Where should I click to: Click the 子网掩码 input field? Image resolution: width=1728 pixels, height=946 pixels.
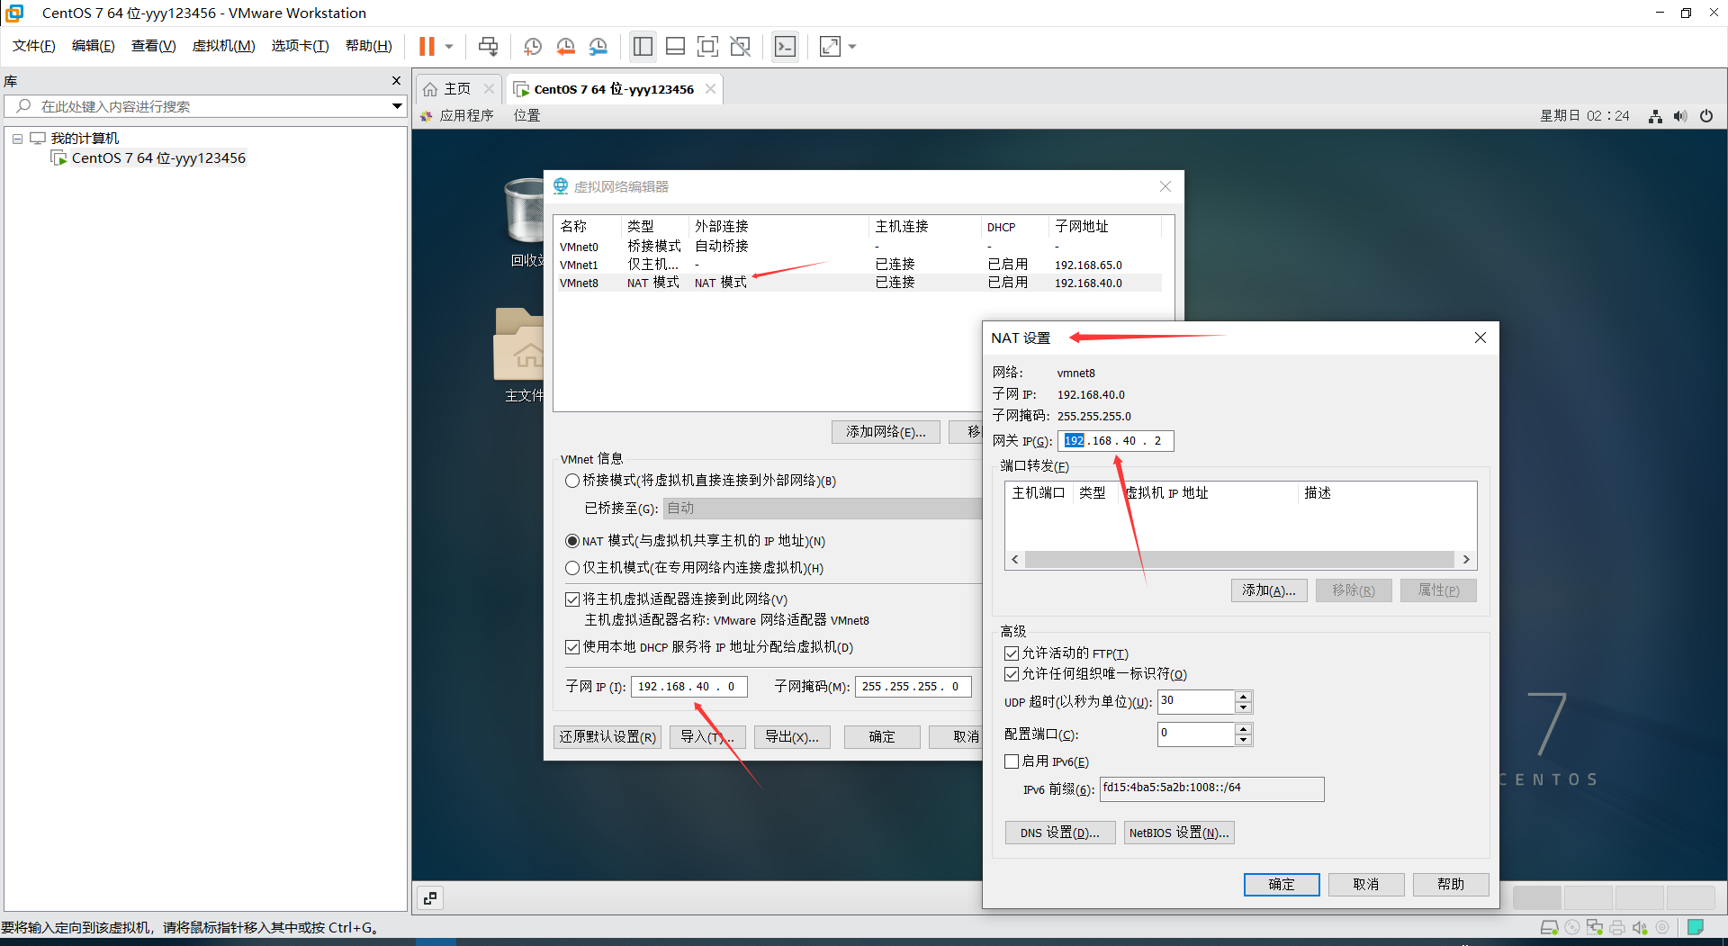913,687
